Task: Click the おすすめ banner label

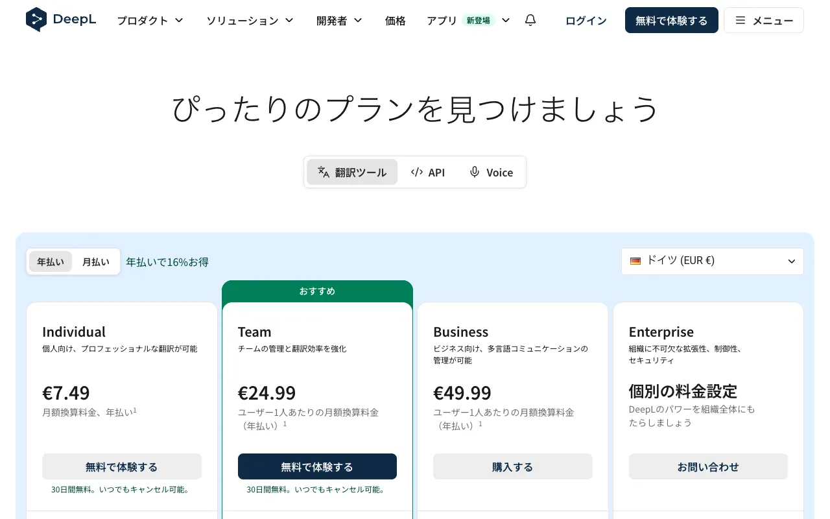Action: [317, 291]
